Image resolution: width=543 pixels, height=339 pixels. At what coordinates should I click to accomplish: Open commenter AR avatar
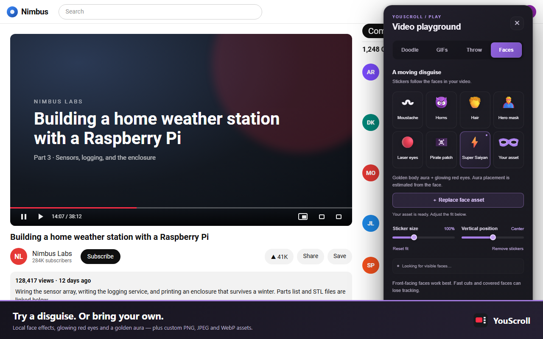pos(371,72)
